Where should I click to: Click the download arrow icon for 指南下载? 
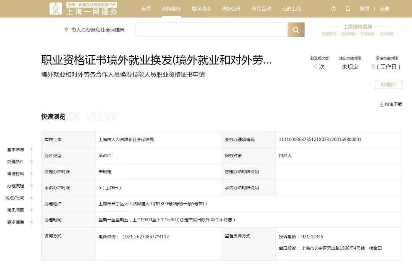381,104
